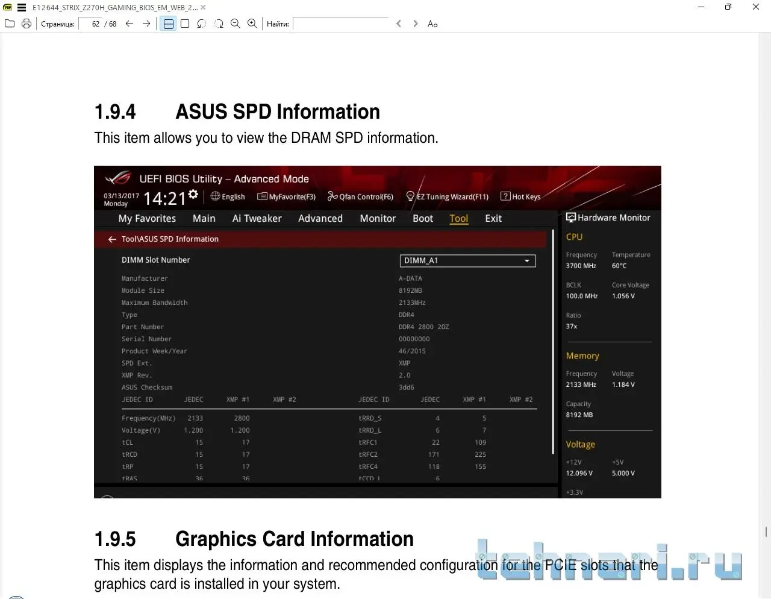Screen dimensions: 771x599
Task: Click the 'UEFI BIOS Utility – Advanced Mode' title
Action: click(x=224, y=179)
